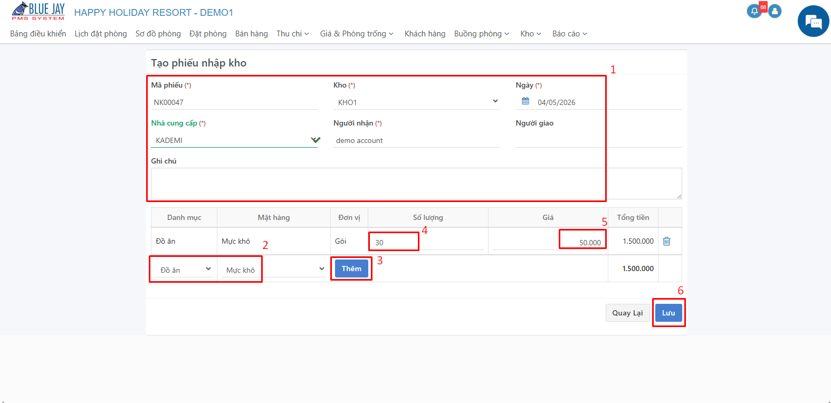Open Sơ đồ phòng page

tap(158, 34)
